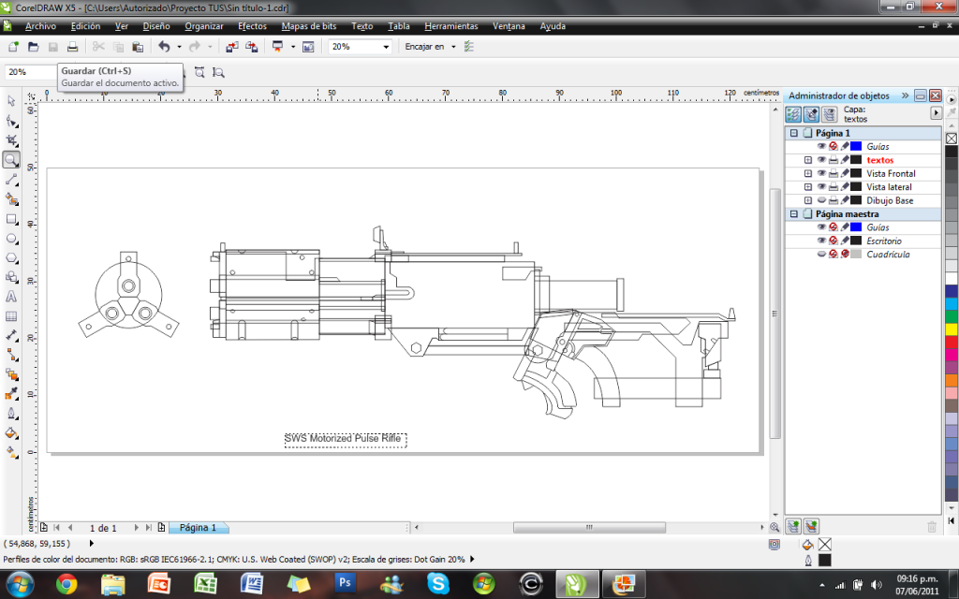Select the Outline pen tool
The image size is (959, 599).
pyautogui.click(x=11, y=413)
